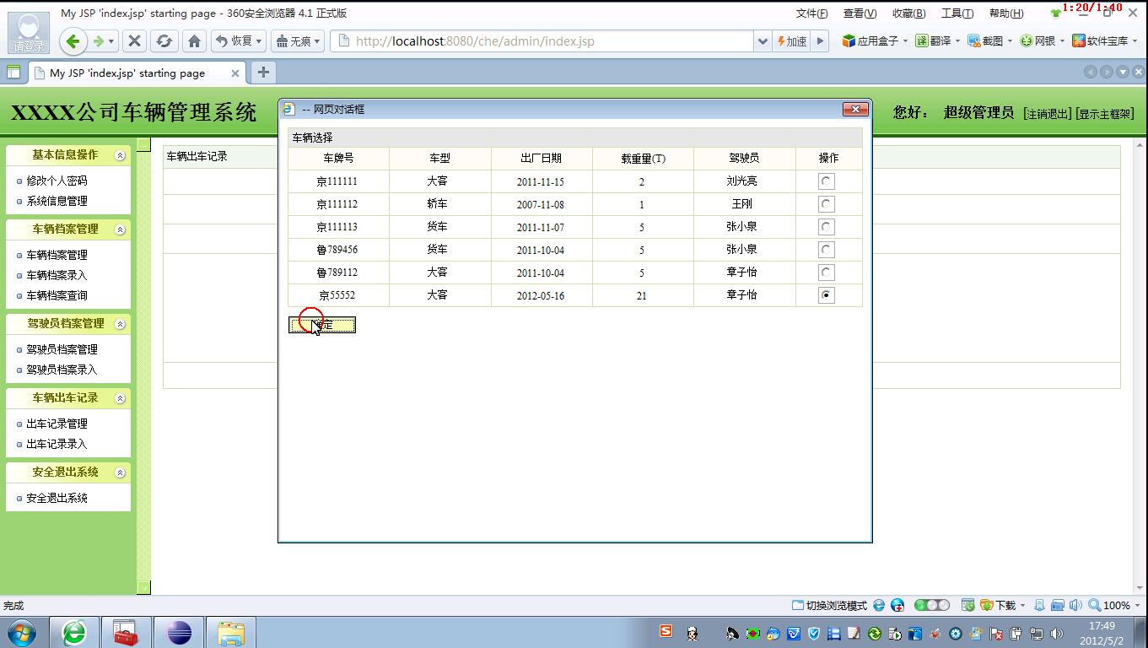Click the system tray volume icon
This screenshot has width=1148, height=648.
click(x=1056, y=634)
